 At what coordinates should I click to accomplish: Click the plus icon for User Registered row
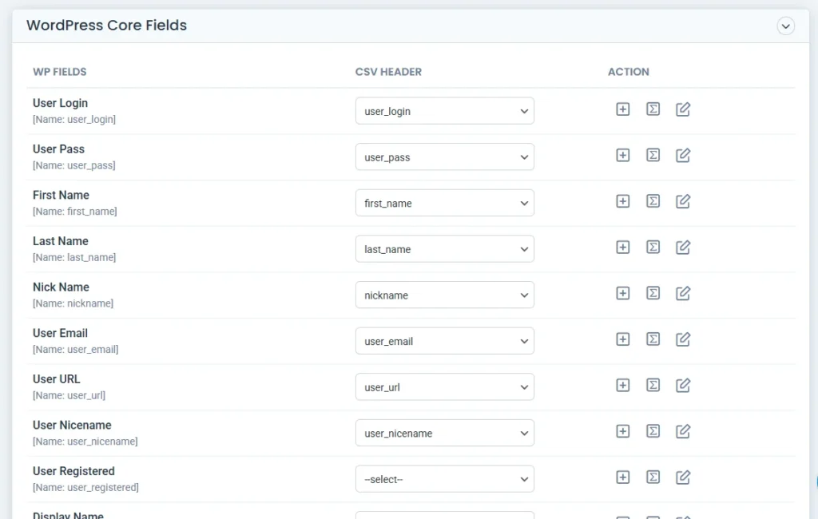tap(623, 477)
